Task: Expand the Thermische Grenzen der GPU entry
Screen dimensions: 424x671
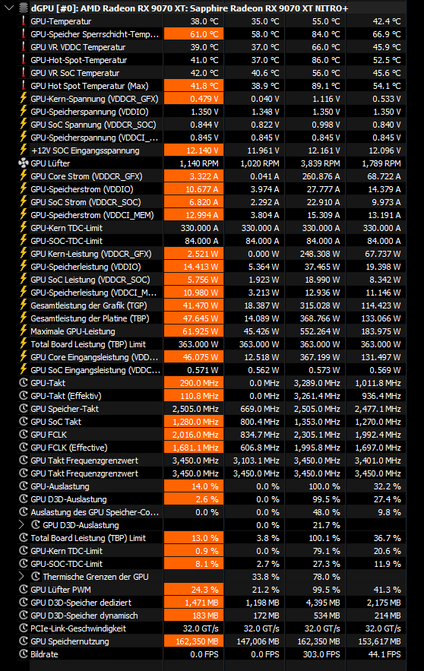Action: (x=21, y=577)
